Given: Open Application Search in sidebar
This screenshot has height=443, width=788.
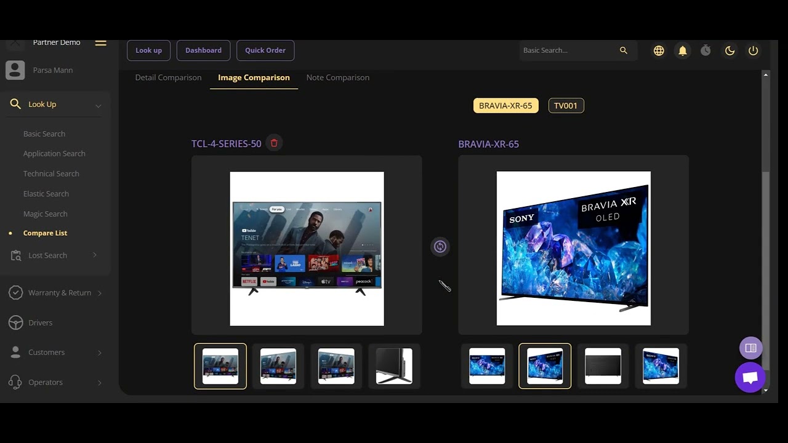Looking at the screenshot, I should coord(54,154).
